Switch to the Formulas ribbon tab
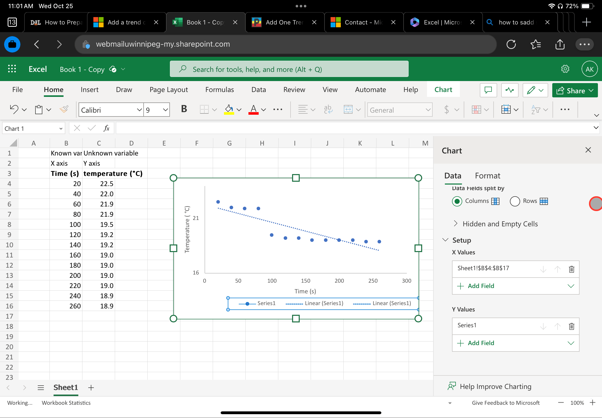 pos(220,89)
